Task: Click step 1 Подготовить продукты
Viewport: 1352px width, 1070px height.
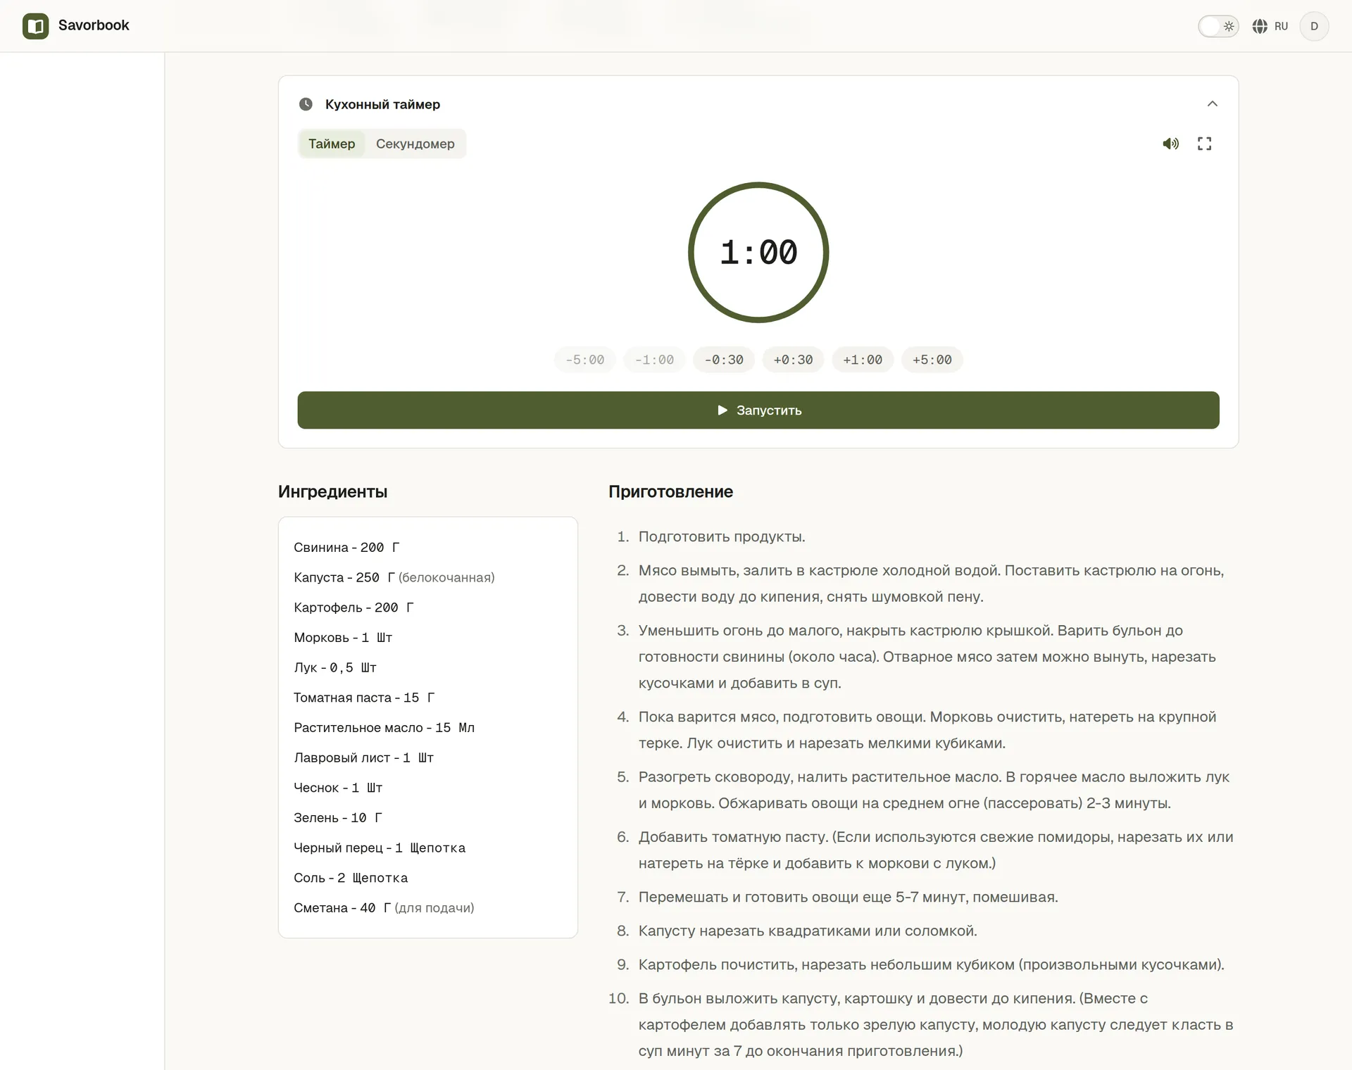Action: point(722,536)
